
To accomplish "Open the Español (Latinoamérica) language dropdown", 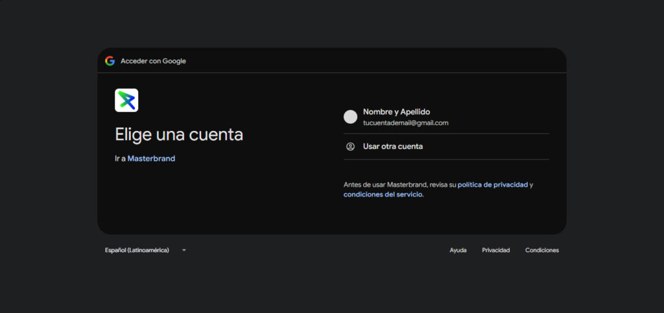I will pos(137,250).
